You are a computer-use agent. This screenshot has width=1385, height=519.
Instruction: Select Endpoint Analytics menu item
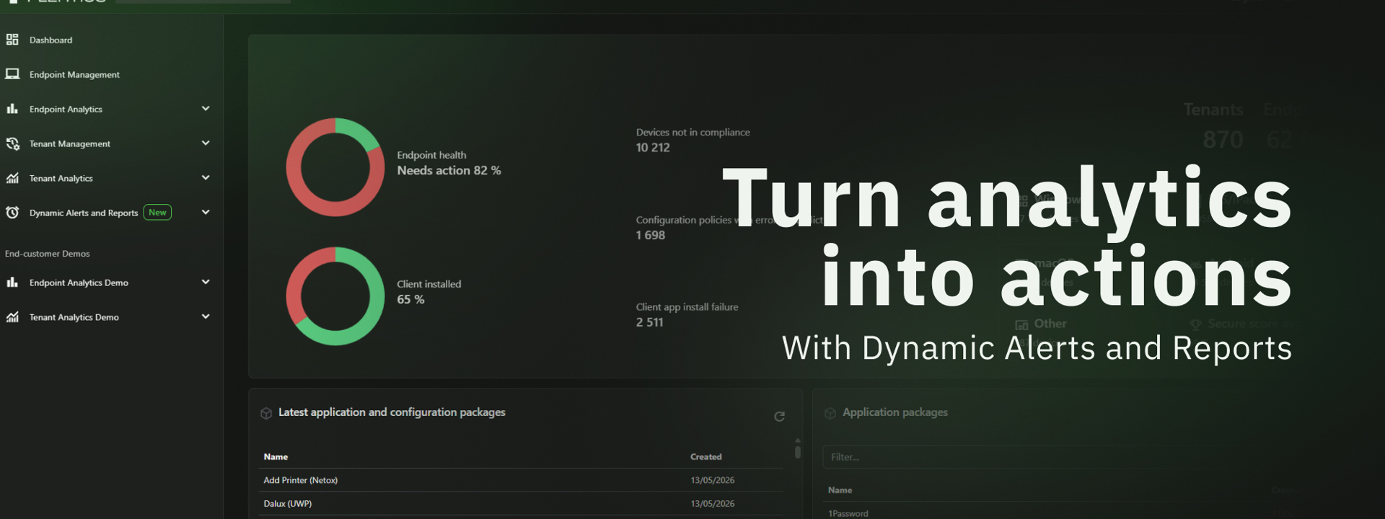pos(66,110)
